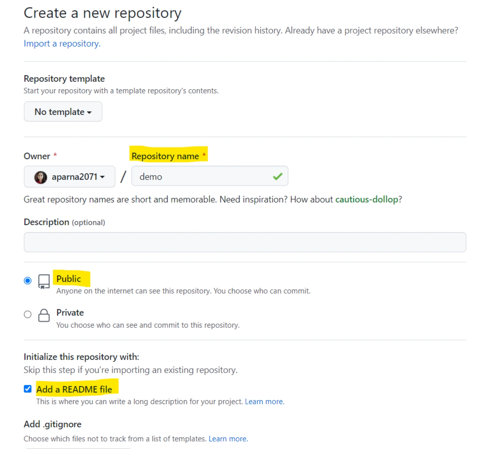Click the caret arrow beside No template
Image resolution: width=477 pixels, height=449 pixels.
click(x=89, y=112)
